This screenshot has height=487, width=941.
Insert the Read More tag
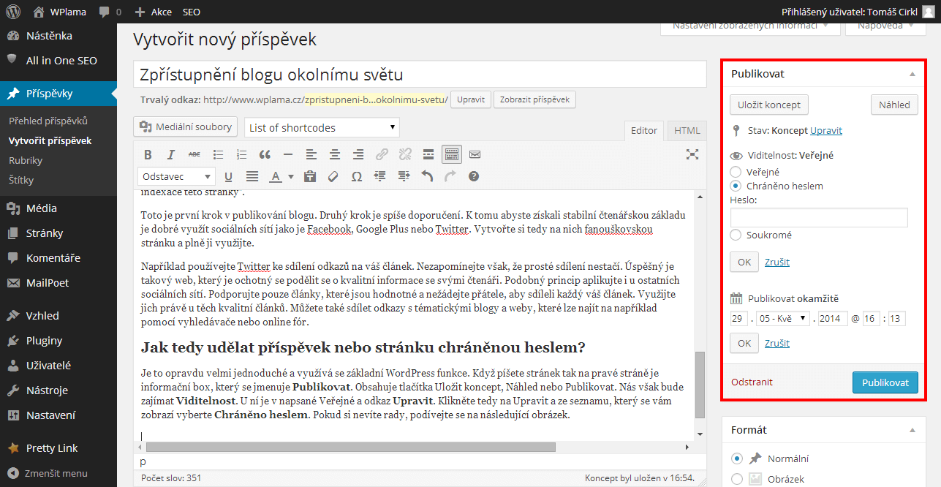[x=428, y=154]
